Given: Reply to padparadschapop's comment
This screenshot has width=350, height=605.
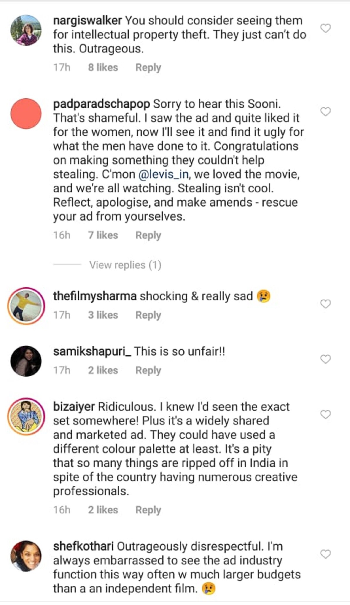Looking at the screenshot, I should (148, 235).
